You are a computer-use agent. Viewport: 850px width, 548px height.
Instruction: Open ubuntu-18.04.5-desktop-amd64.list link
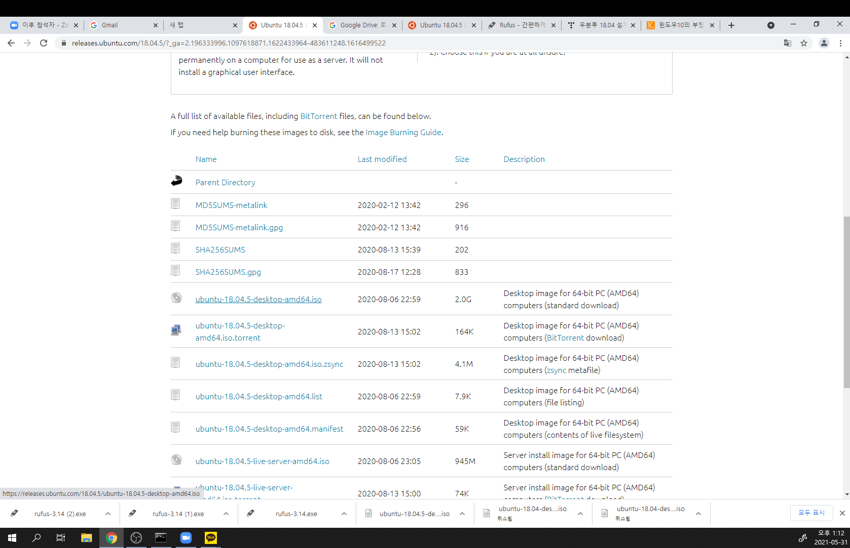(258, 397)
